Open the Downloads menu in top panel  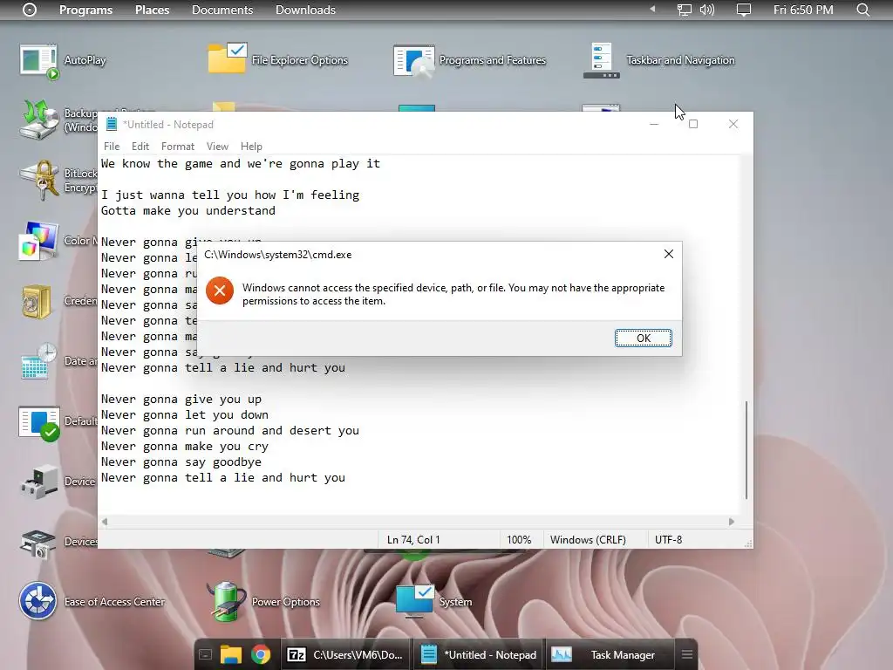pos(305,10)
